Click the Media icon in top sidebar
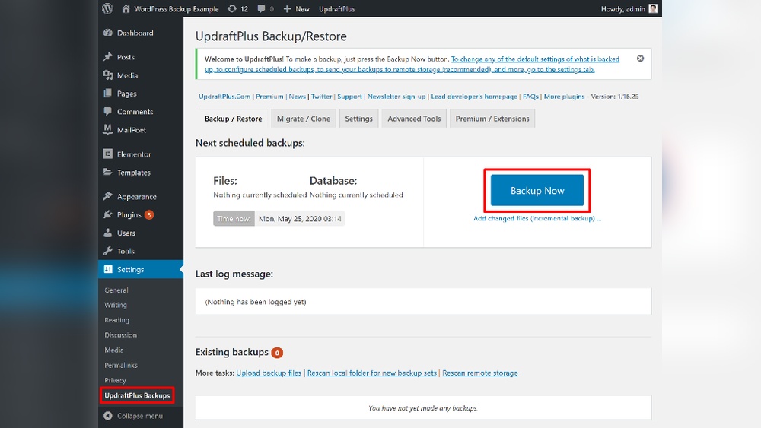Viewport: 761px width, 428px height. click(108, 75)
